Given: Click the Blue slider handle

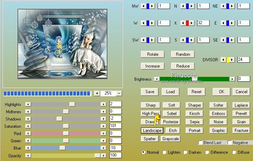Looking at the screenshot, I should click(62, 148).
